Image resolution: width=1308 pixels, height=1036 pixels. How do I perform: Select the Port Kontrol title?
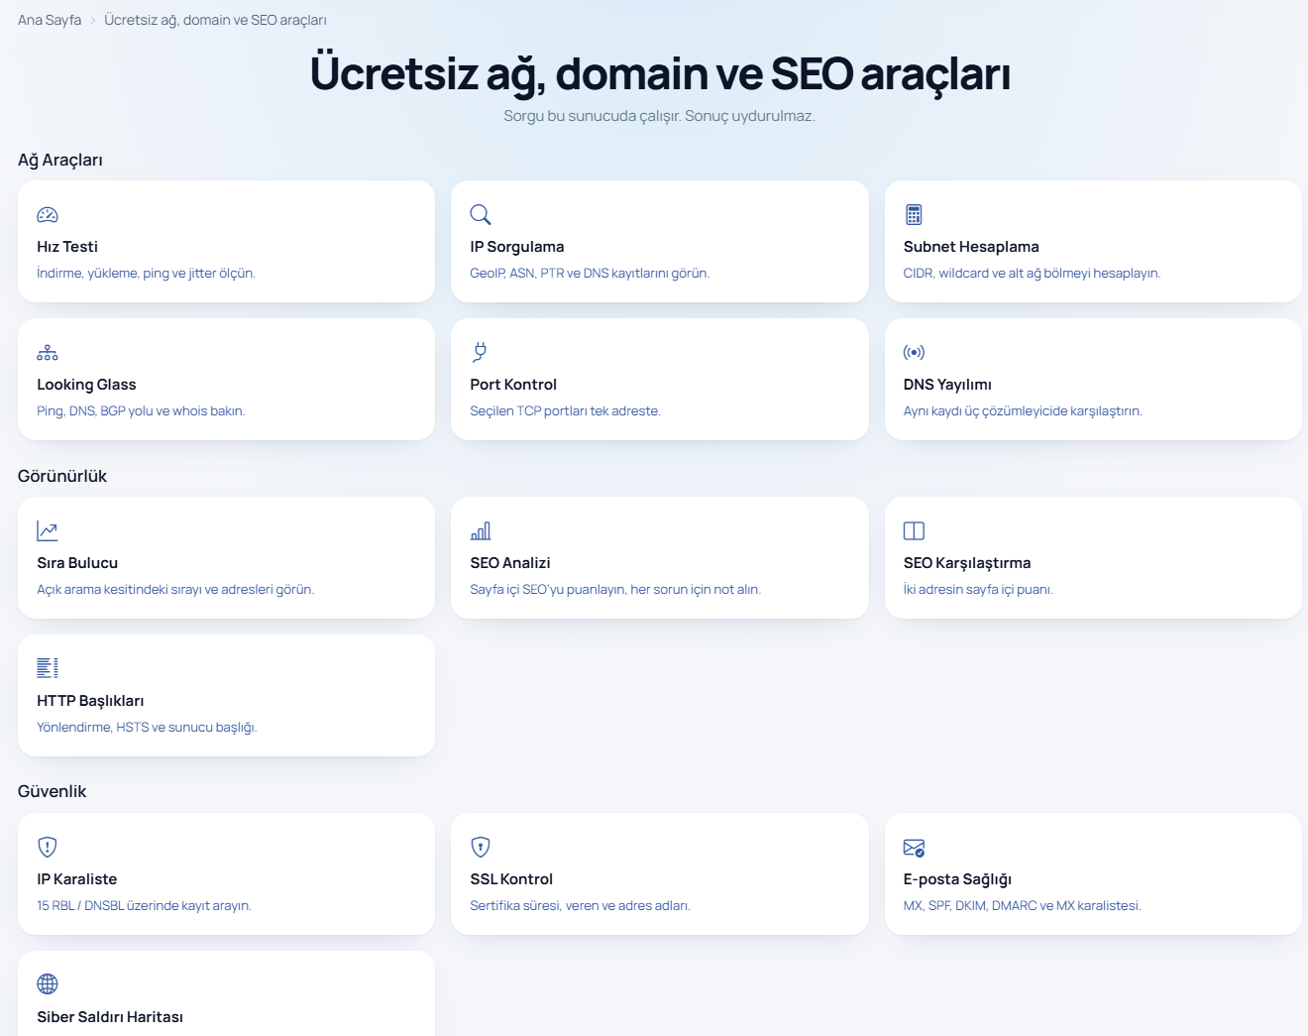coord(513,385)
